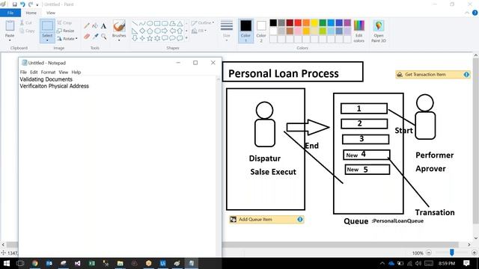Open the shape Fill dropdown
The width and height of the screenshot is (479, 269).
click(x=199, y=31)
